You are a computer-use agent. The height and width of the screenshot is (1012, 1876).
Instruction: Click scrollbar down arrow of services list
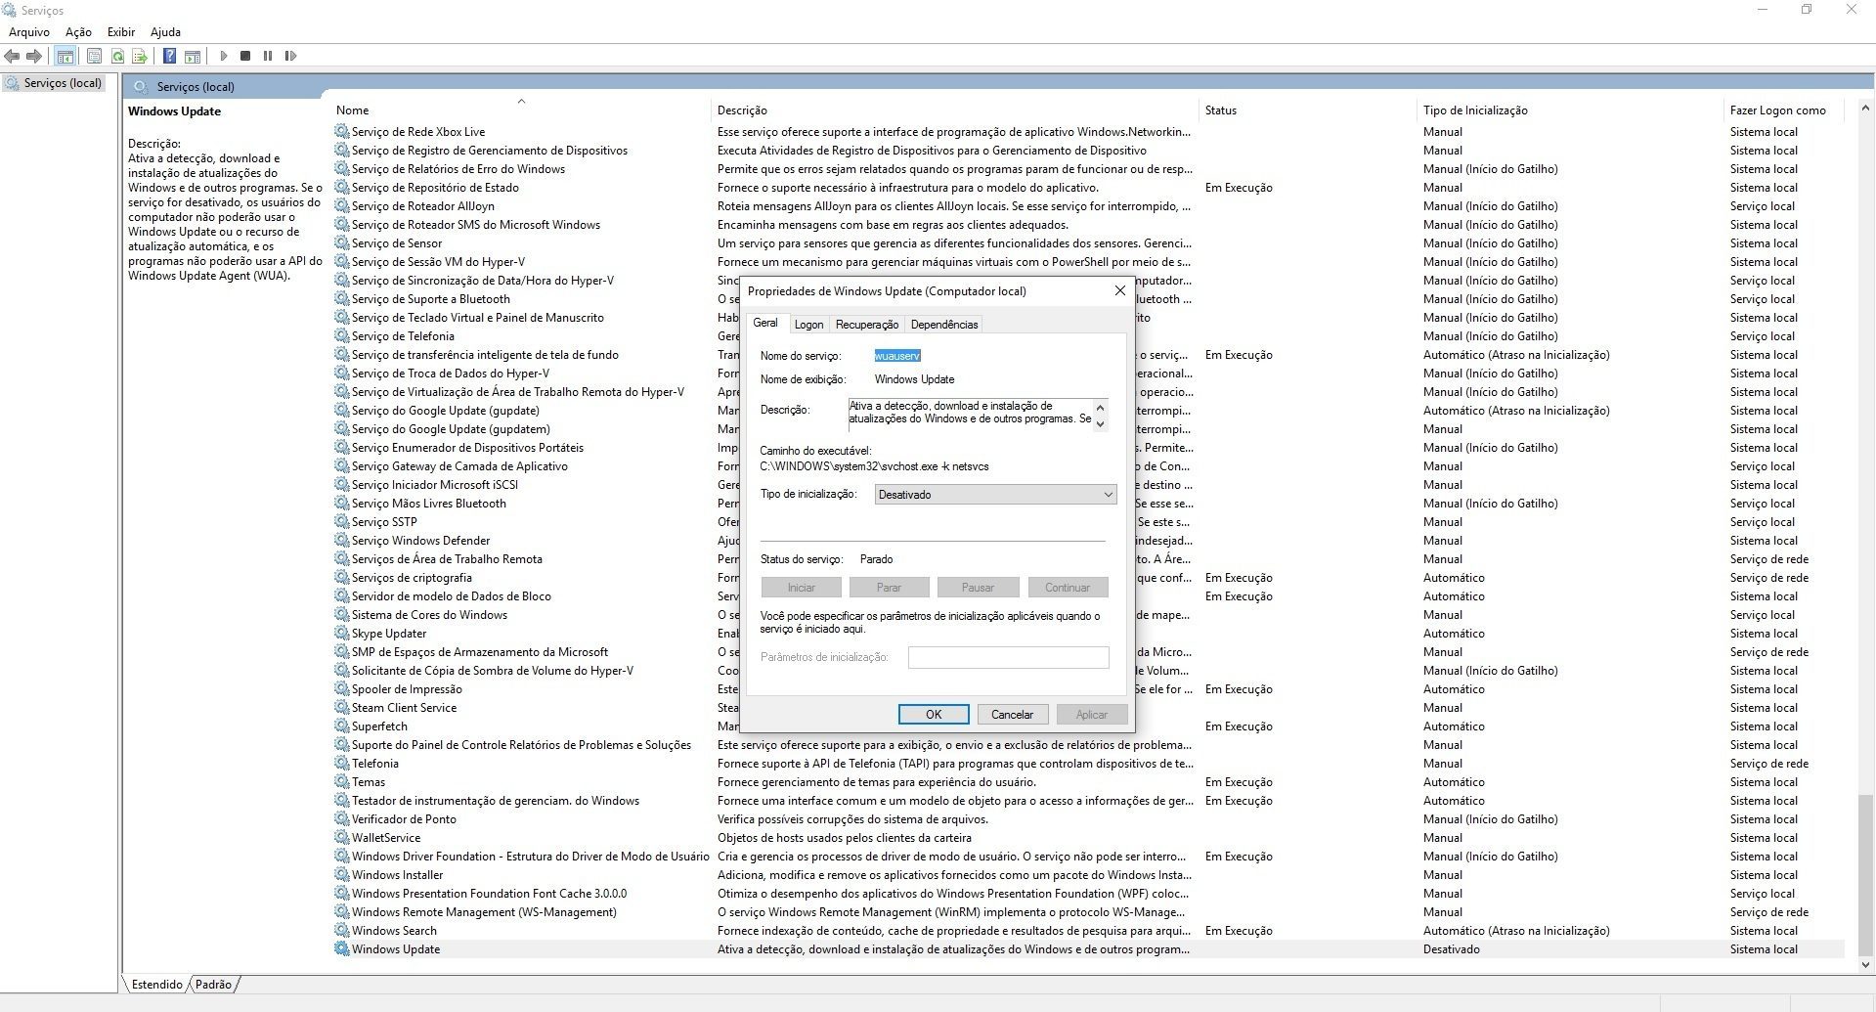pos(1865,965)
